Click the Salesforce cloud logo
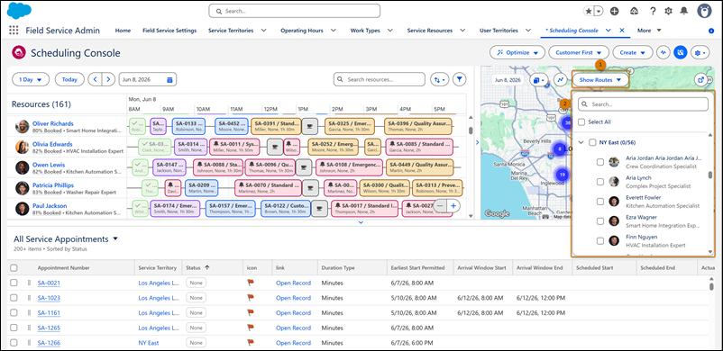The height and width of the screenshot is (351, 723). (x=19, y=10)
